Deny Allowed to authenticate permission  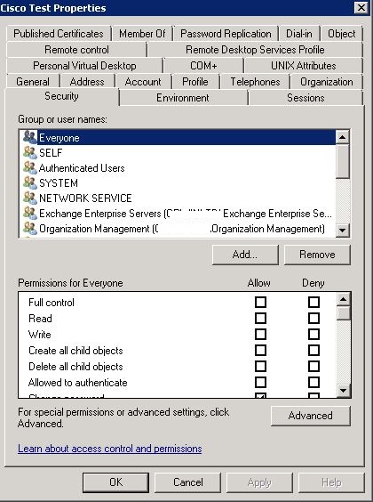tap(313, 382)
